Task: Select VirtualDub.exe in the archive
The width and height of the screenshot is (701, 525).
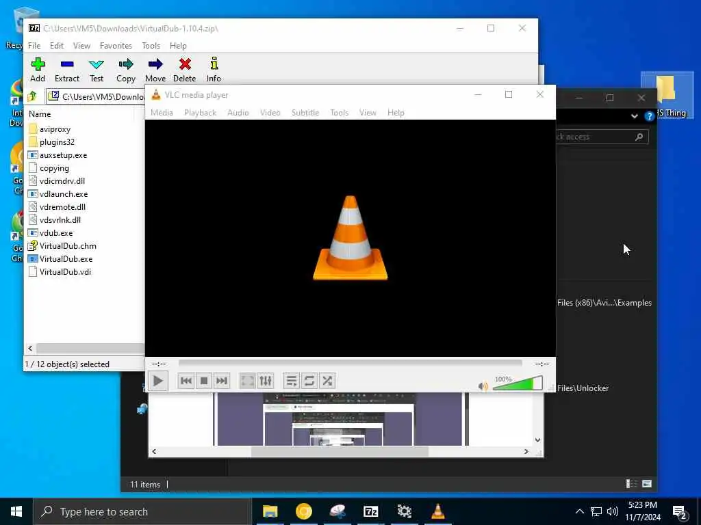Action: 66,258
